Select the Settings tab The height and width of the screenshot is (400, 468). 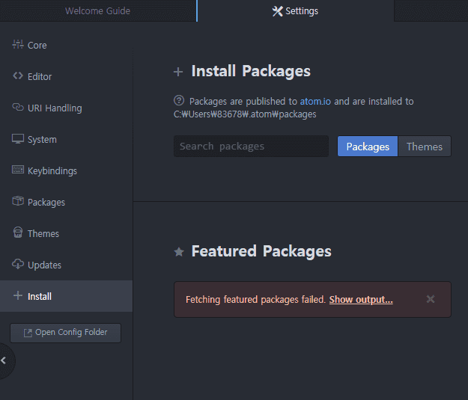tap(295, 11)
